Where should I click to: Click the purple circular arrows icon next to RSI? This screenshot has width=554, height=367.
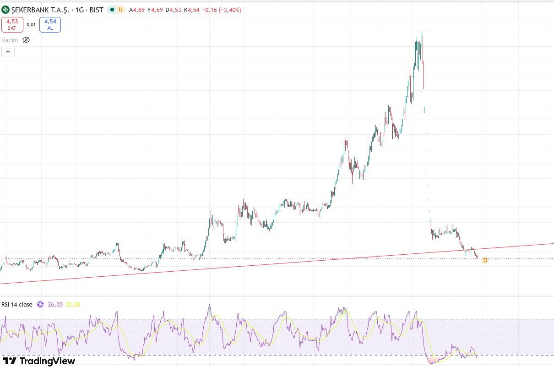(40, 304)
